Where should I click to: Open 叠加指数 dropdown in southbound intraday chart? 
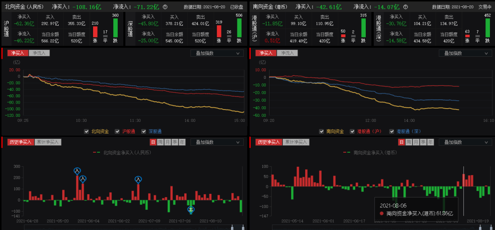click(465, 53)
